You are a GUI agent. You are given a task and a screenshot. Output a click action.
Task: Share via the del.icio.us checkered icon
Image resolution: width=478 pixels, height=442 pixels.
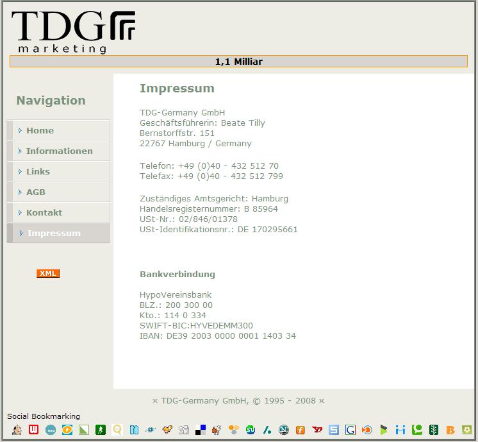click(x=201, y=430)
